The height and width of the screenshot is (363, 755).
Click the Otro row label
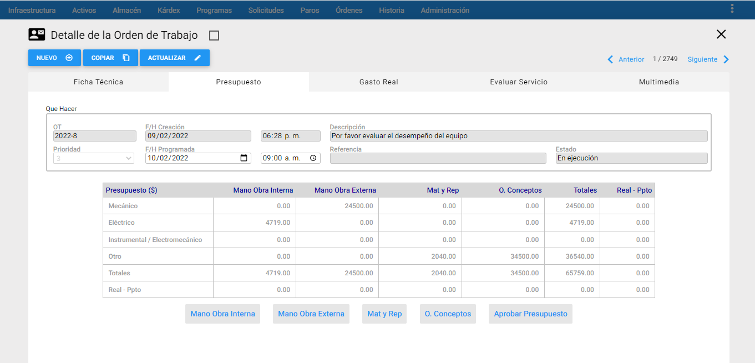[115, 256]
